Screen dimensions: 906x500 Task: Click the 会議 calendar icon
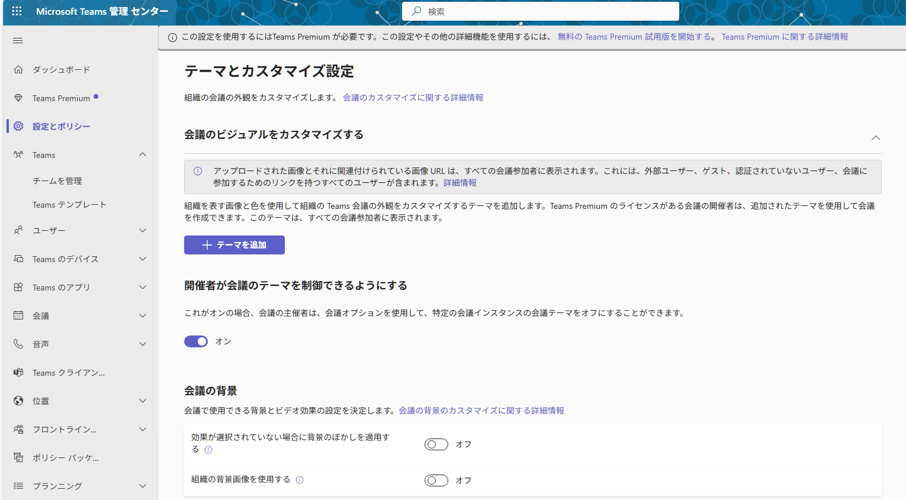tap(18, 316)
